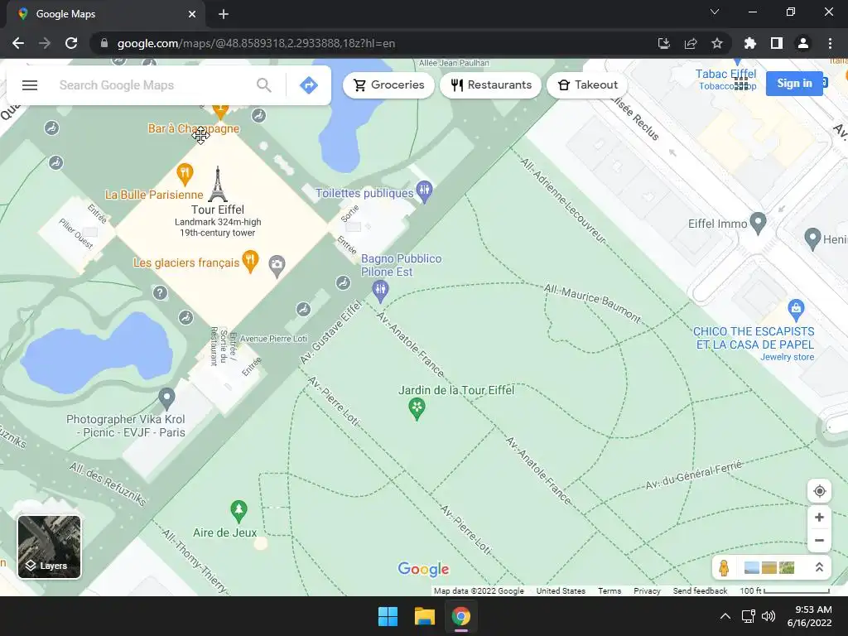Open the Extensions puzzle icon
Screen dimensions: 848x636
[x=750, y=43]
